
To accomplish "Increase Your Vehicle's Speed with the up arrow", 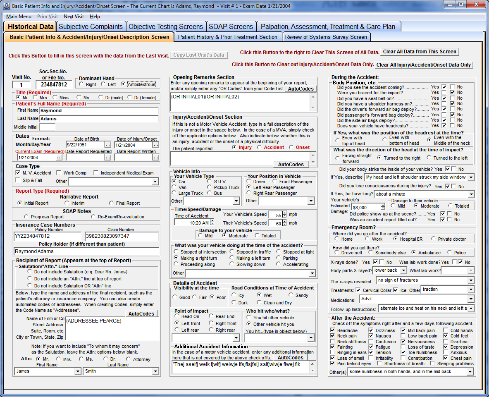I will tap(284, 212).
